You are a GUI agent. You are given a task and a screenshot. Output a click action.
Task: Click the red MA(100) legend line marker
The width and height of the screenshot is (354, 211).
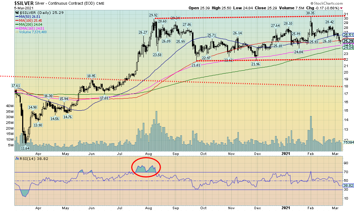tap(17, 20)
